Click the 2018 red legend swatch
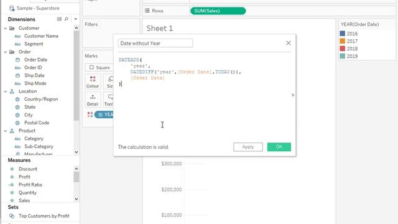 pyautogui.click(x=343, y=49)
